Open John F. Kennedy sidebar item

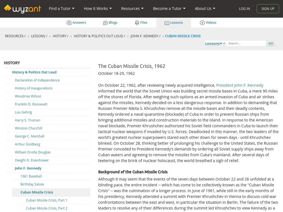coord(28,168)
